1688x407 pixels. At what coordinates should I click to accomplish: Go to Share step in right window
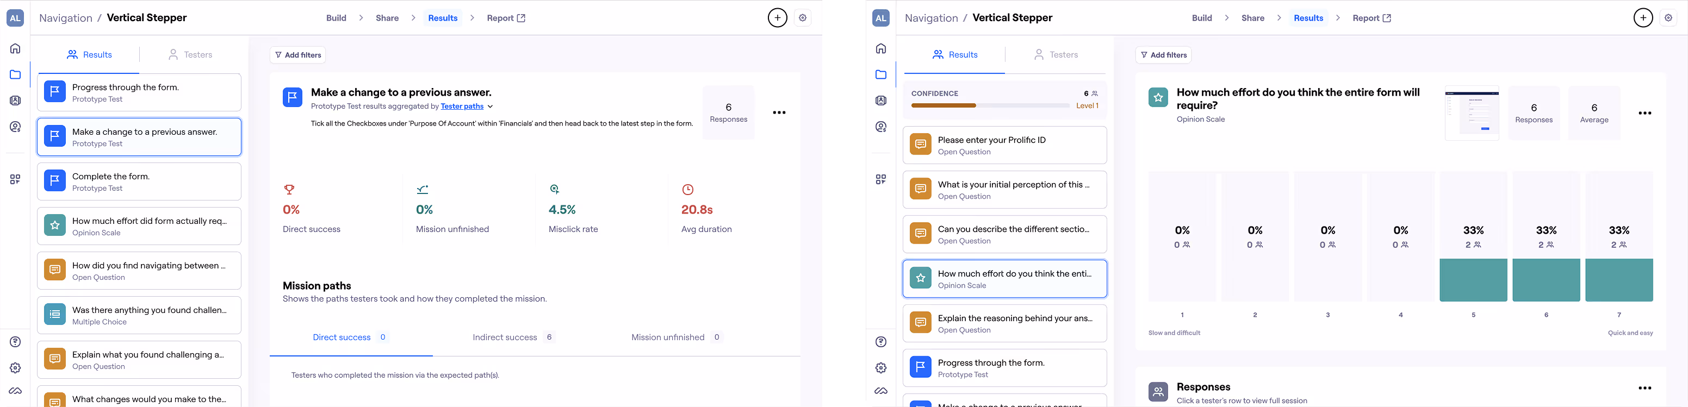1253,18
